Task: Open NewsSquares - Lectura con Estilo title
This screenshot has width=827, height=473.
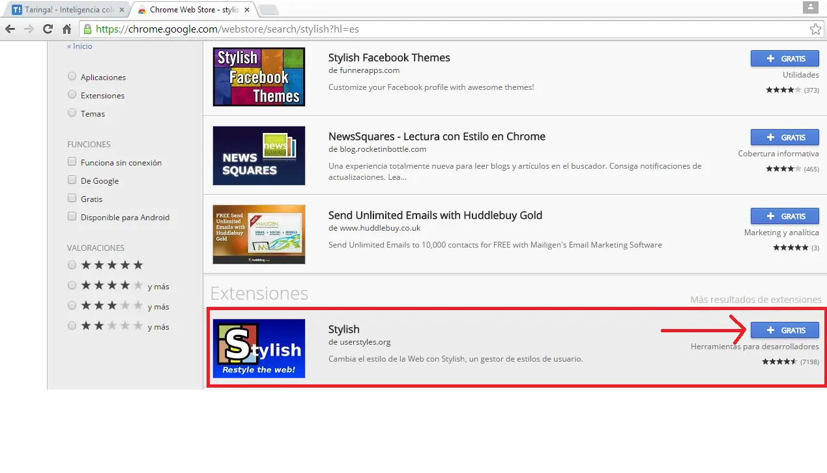Action: click(x=437, y=136)
